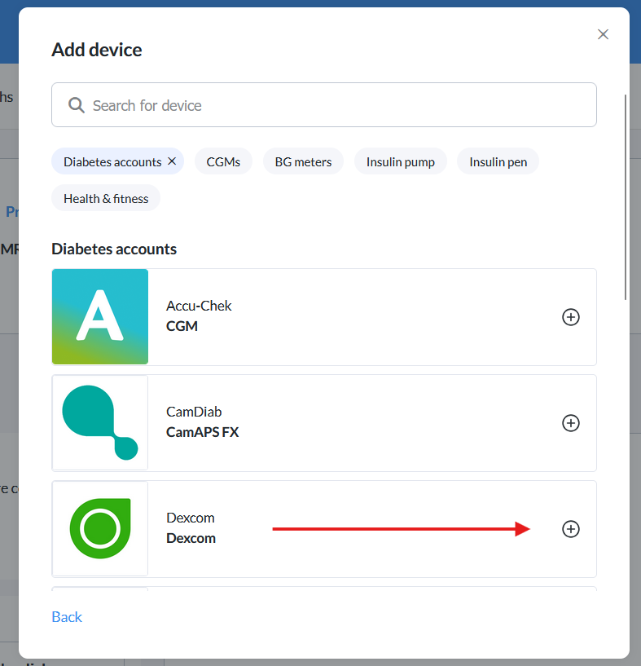The width and height of the screenshot is (641, 666).
Task: Select the Accu-Chek text
Action: [x=199, y=306]
